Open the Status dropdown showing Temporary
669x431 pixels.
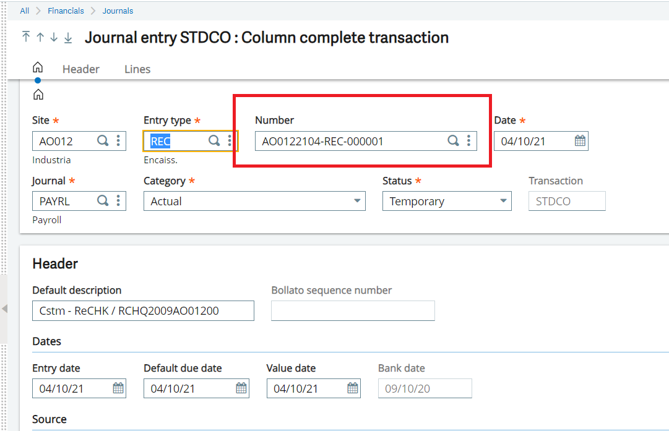coord(447,201)
